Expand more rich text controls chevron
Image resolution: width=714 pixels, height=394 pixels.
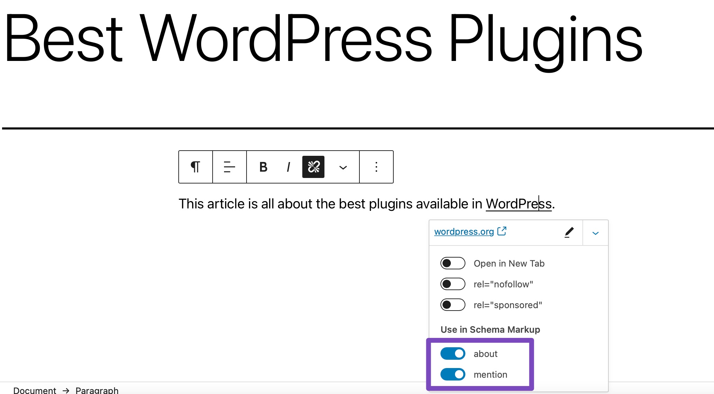(343, 168)
